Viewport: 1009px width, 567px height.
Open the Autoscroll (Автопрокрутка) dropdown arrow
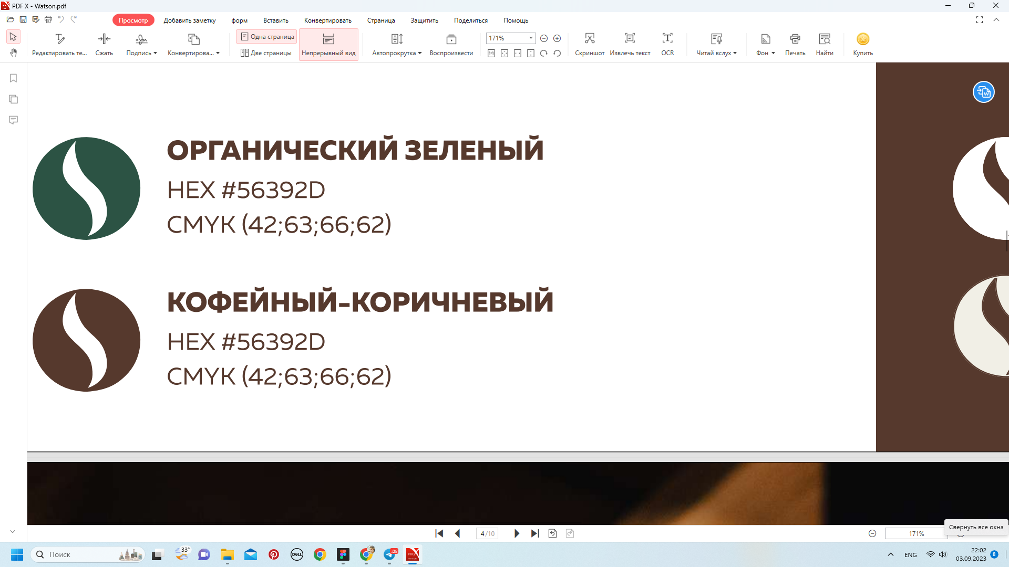[x=420, y=53]
